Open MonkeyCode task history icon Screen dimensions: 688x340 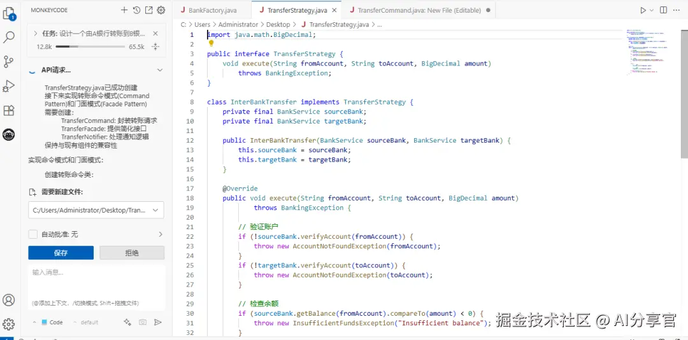coord(136,10)
